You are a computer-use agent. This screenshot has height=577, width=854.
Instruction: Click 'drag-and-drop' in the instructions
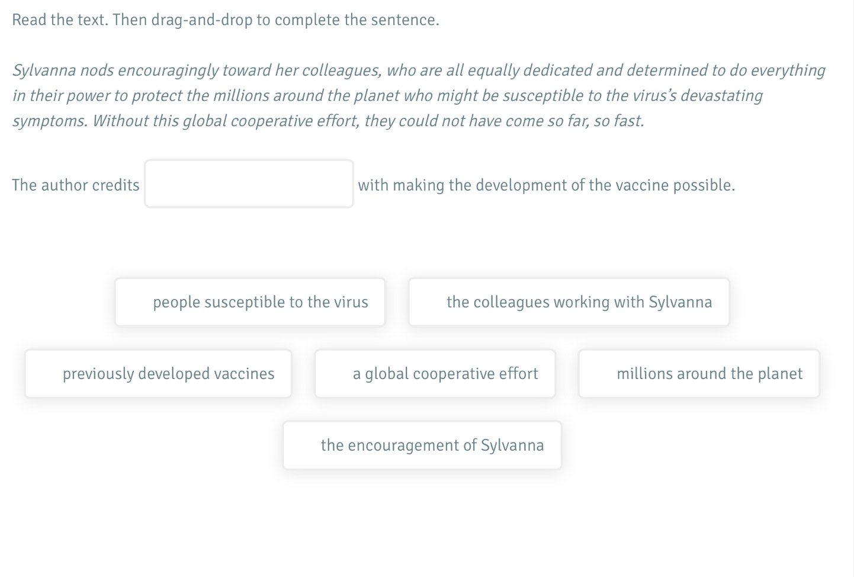tap(202, 20)
